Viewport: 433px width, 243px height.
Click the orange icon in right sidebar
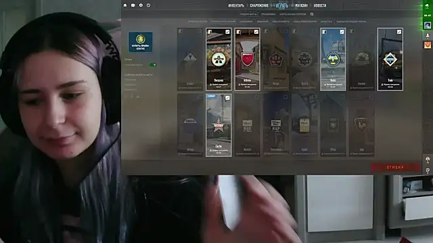pos(428,45)
